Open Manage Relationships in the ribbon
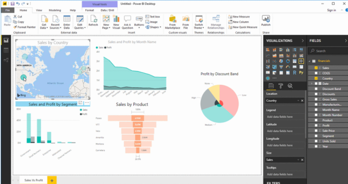Image resolution: width=348 pixels, height=184 pixels. 216,22
